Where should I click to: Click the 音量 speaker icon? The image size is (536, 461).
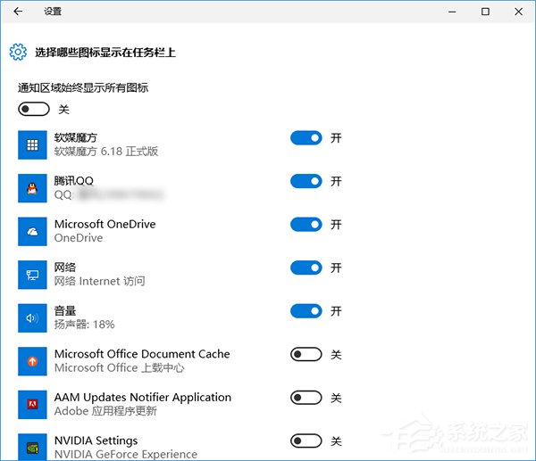pyautogui.click(x=32, y=317)
